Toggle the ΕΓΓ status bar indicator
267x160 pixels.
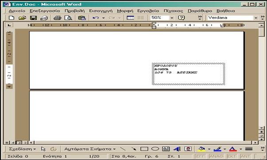201,156
